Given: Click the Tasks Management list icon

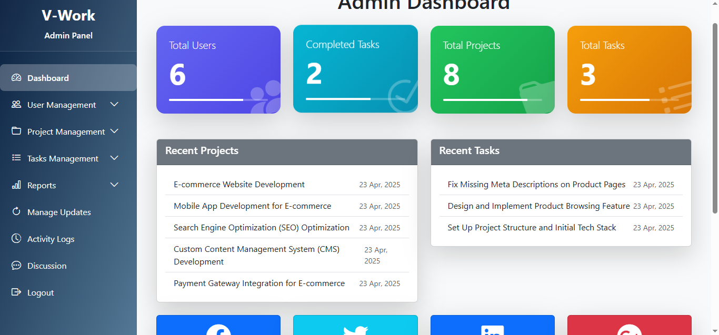Looking at the screenshot, I should point(16,158).
